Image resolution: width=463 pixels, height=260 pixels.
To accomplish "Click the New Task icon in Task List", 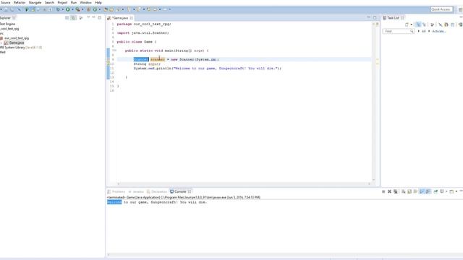I will [x=407, y=25].
